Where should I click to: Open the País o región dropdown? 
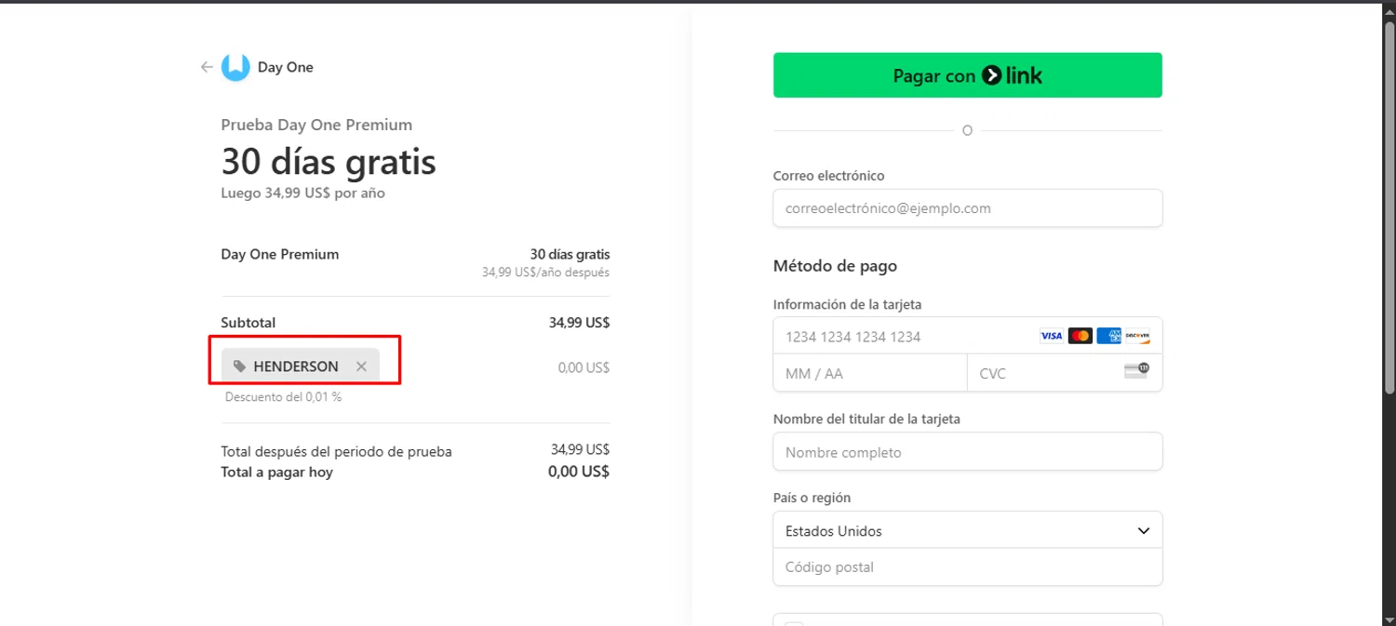click(967, 530)
